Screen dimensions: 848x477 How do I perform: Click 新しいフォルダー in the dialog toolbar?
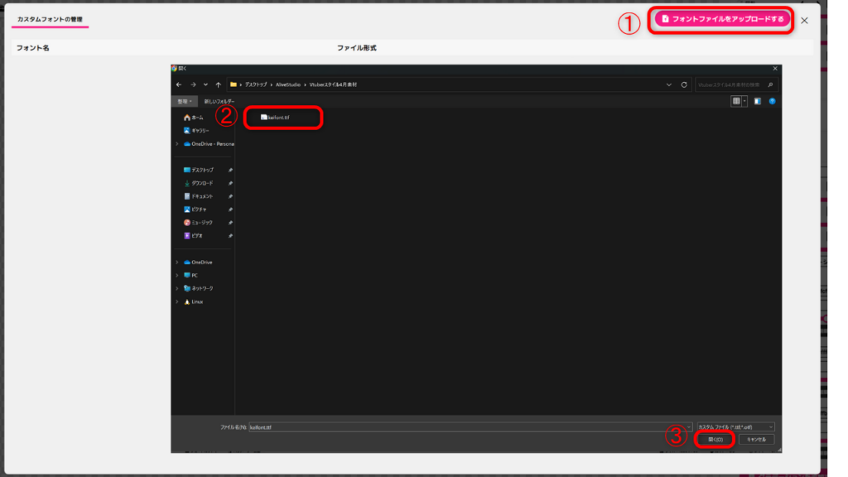219,101
